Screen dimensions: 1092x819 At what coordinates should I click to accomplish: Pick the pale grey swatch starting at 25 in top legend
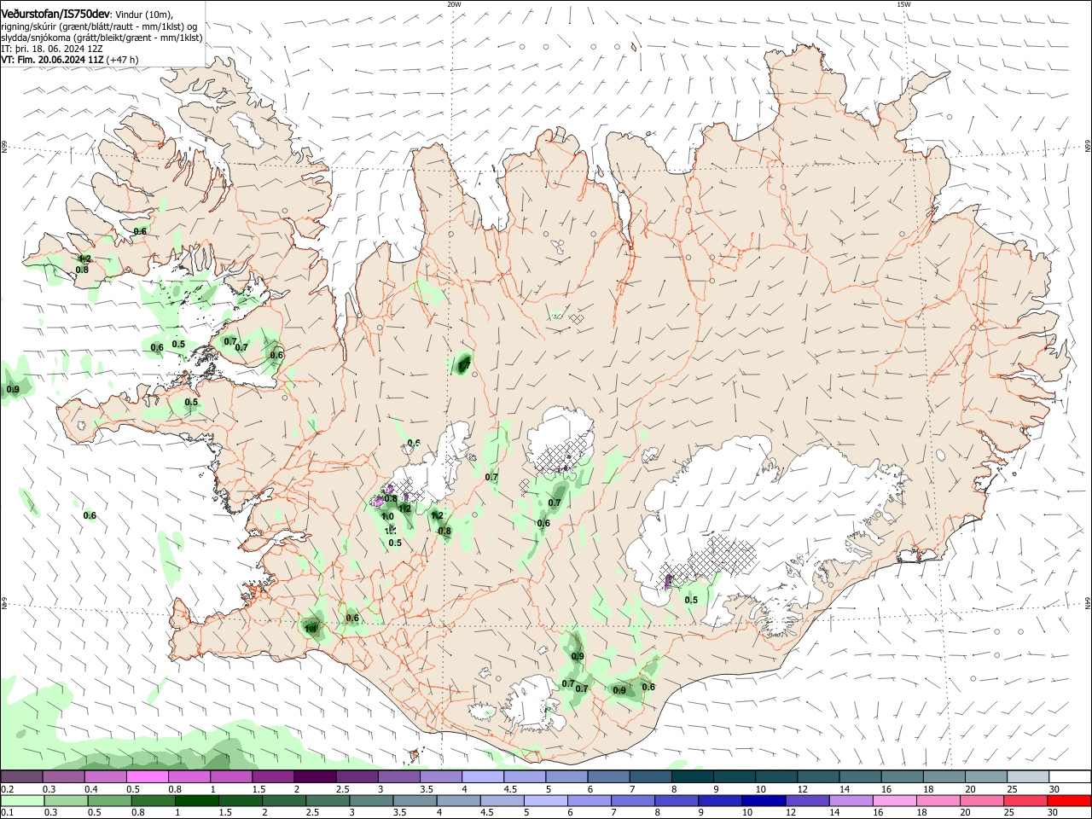[1026, 776]
